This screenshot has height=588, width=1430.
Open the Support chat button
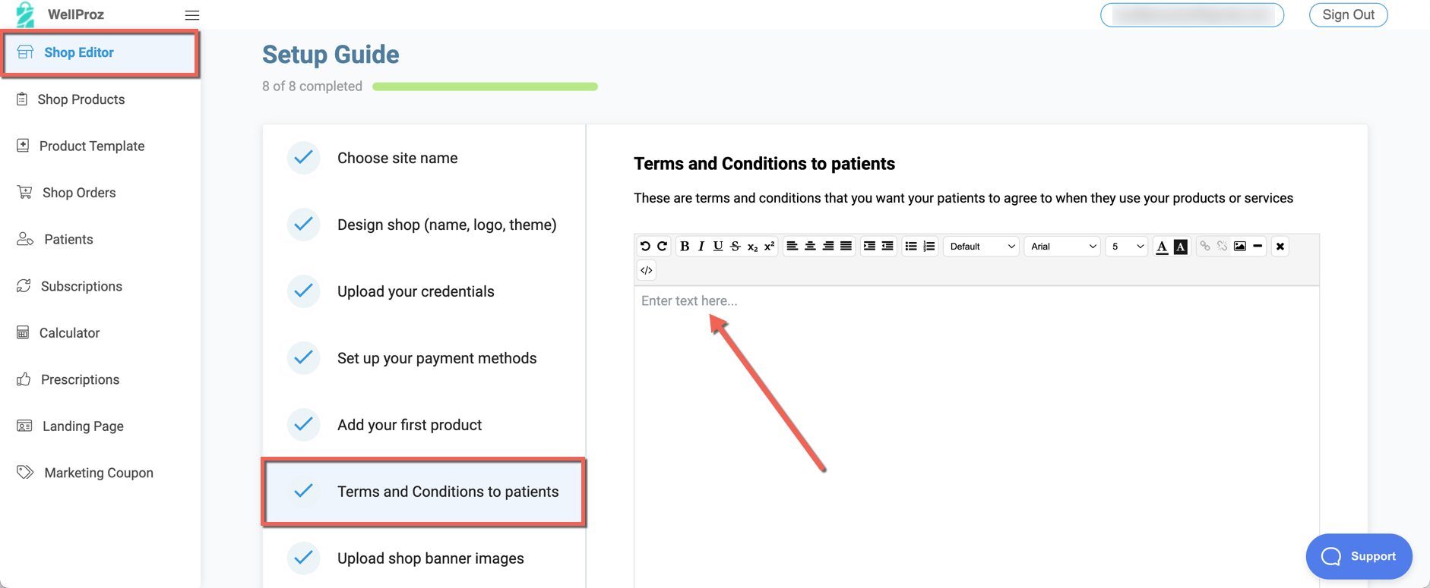[1359, 556]
